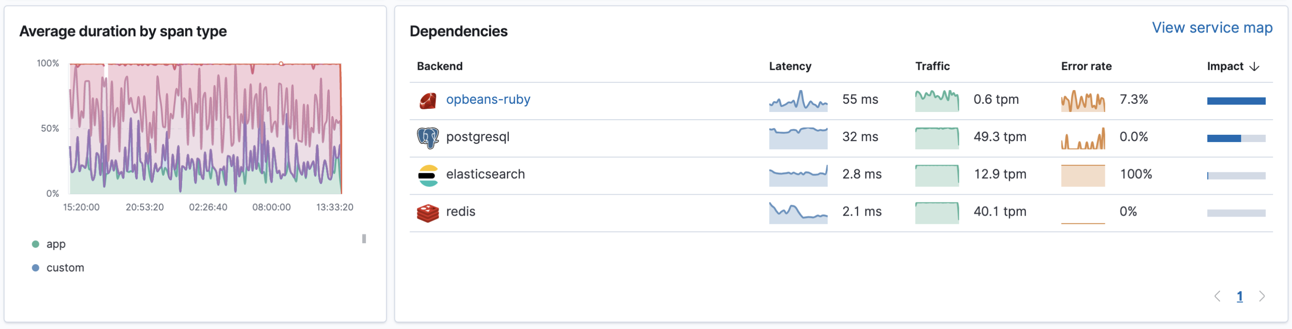Open the View service map link

(x=1212, y=28)
